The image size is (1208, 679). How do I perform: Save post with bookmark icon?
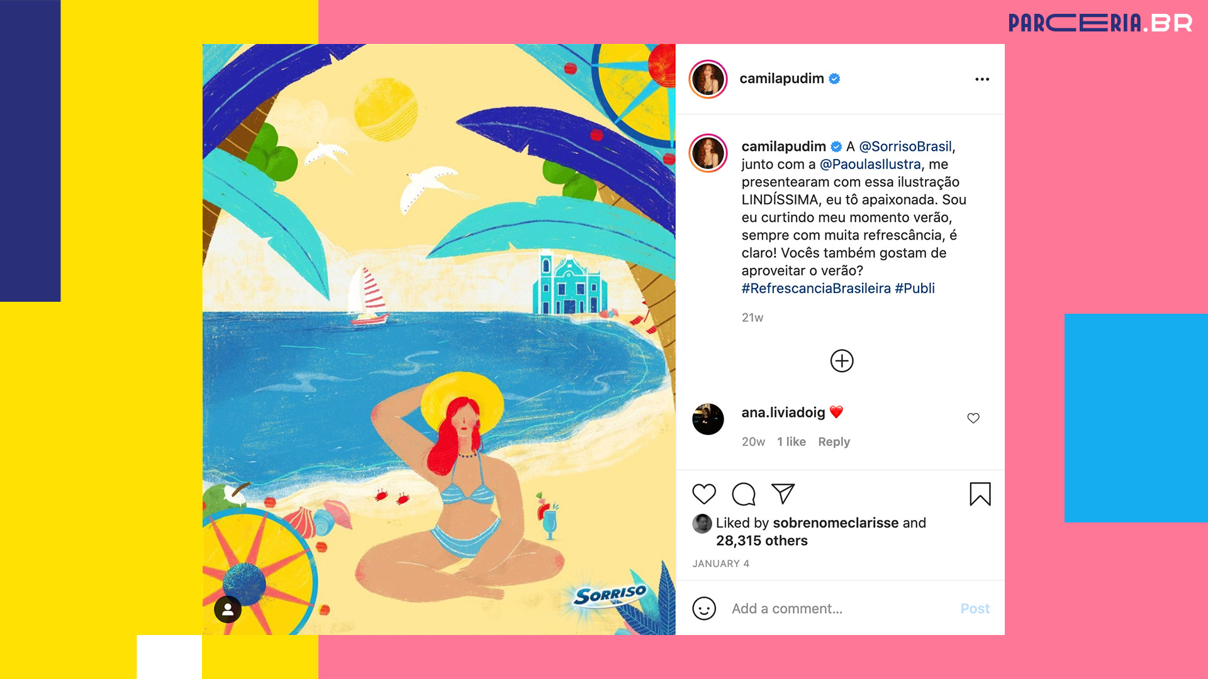click(980, 494)
